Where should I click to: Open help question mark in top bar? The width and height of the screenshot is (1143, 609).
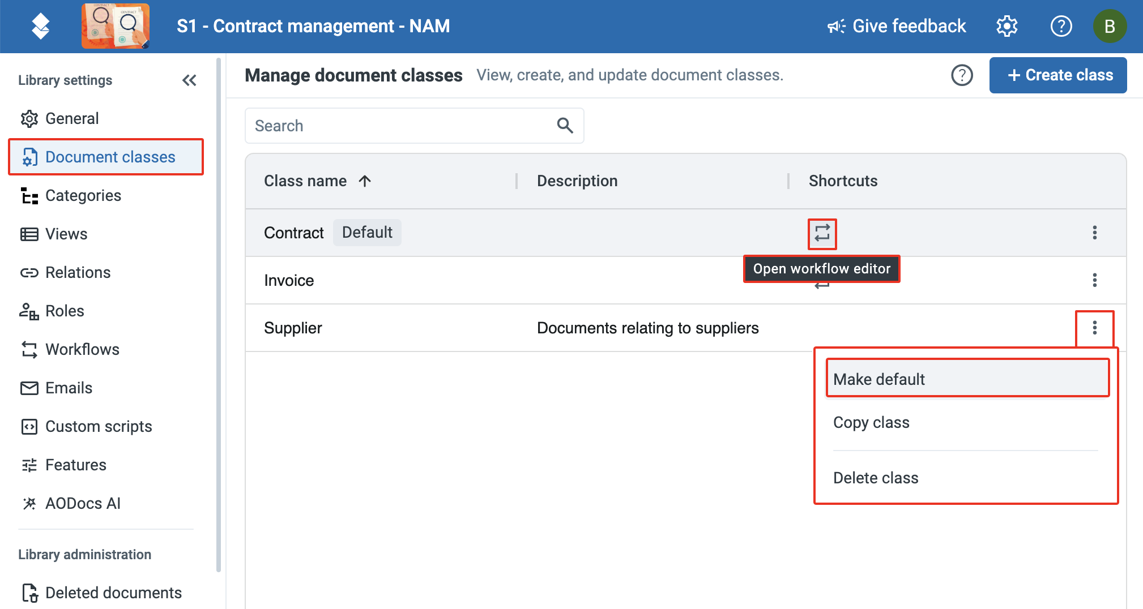[1061, 26]
